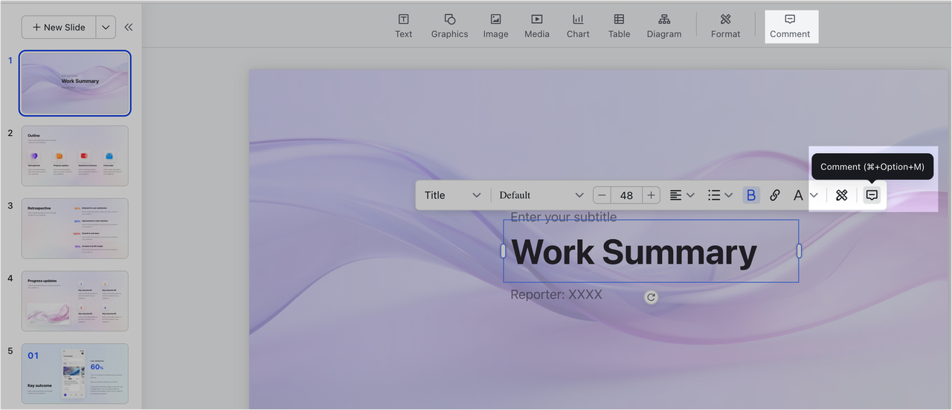Insert a Chart
The image size is (952, 410).
[x=578, y=27]
